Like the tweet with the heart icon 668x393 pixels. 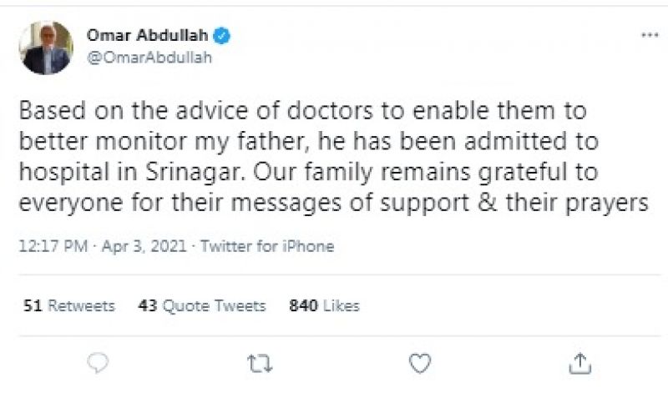[x=421, y=362]
